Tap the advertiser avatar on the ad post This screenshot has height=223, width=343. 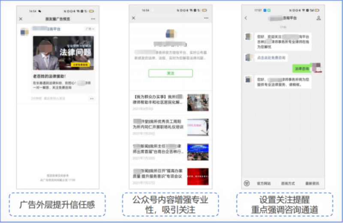(x=25, y=31)
